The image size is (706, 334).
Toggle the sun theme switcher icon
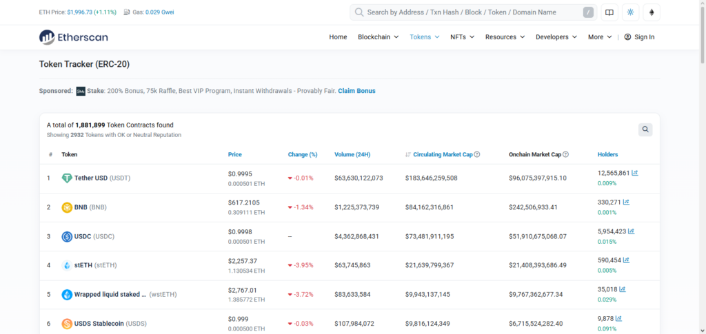[x=630, y=12]
